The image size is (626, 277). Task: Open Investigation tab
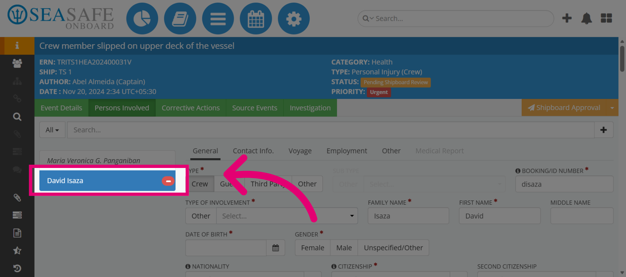tap(310, 108)
